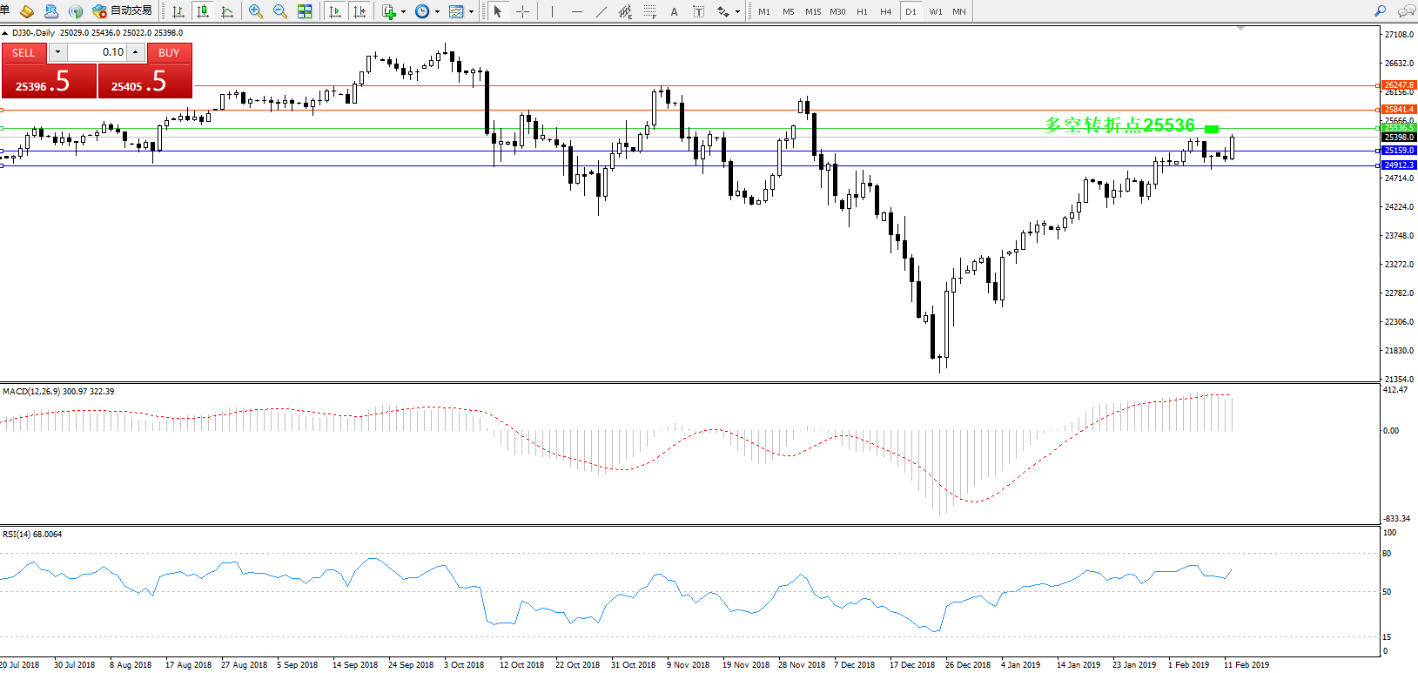
Task: Click the zoom out magnifier icon
Action: coord(280,11)
